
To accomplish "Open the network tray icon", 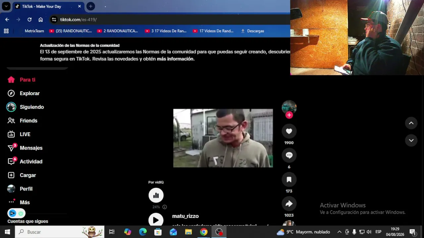I will 362,232.
